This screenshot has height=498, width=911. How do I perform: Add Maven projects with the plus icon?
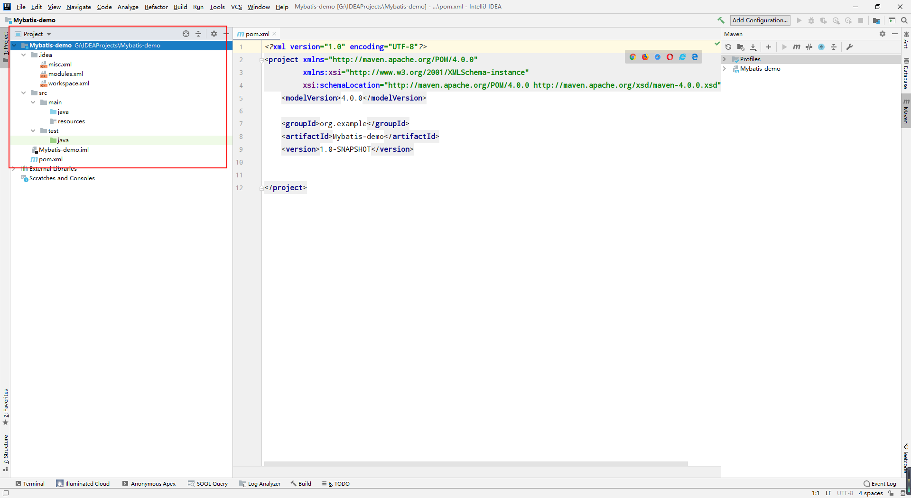coord(769,47)
